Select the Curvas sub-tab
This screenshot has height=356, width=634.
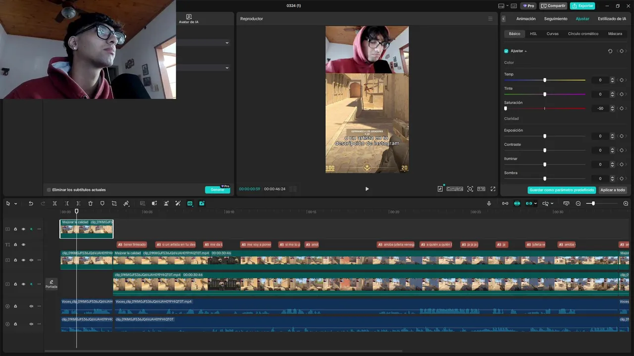pos(552,34)
